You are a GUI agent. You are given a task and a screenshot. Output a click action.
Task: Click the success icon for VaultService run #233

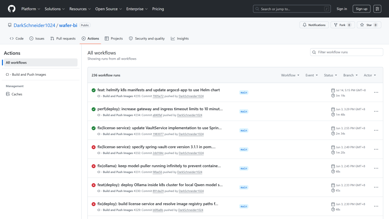(93, 128)
